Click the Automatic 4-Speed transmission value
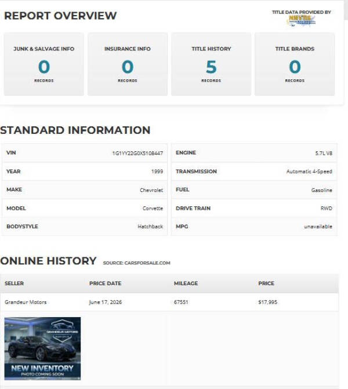 tap(309, 172)
